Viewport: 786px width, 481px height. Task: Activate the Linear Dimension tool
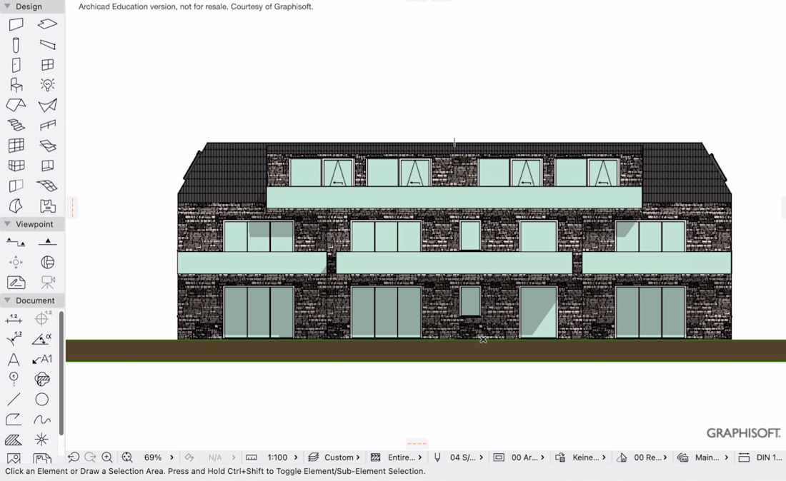(14, 318)
